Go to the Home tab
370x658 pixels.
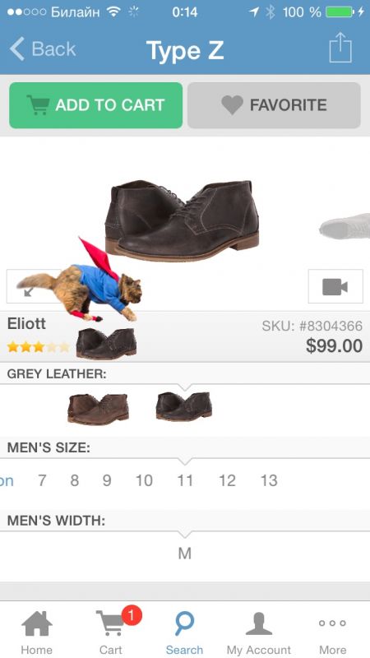(x=36, y=631)
